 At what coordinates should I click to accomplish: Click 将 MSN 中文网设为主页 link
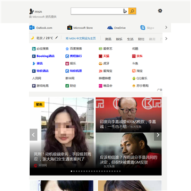tap(81, 38)
